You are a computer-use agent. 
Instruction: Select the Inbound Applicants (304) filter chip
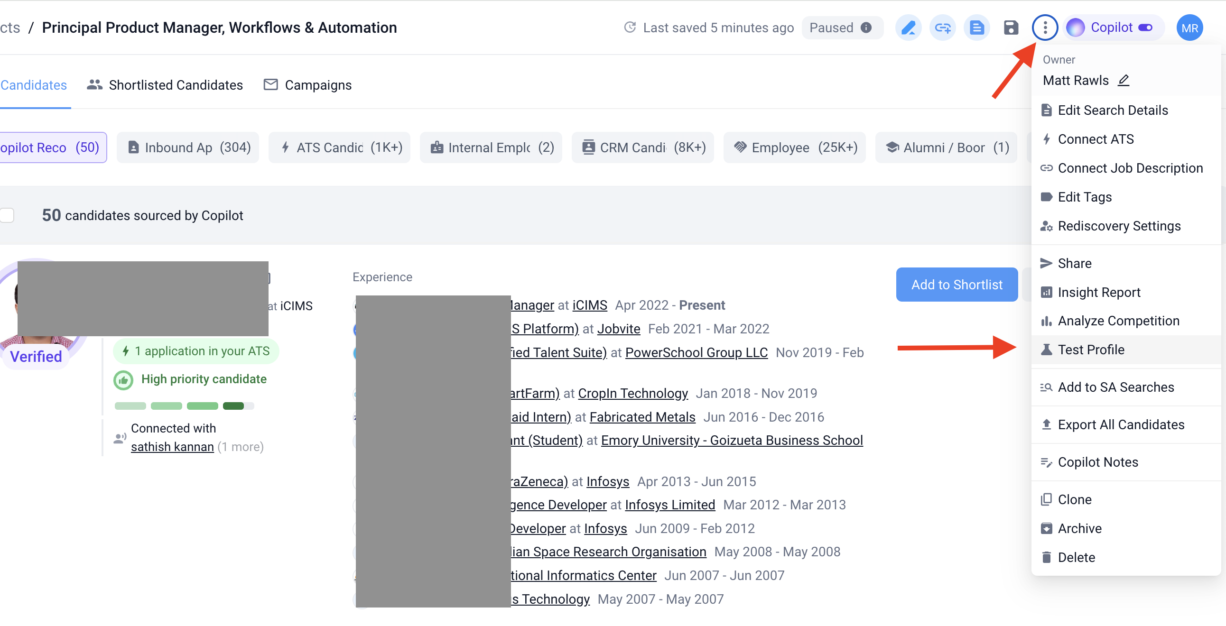(x=188, y=147)
